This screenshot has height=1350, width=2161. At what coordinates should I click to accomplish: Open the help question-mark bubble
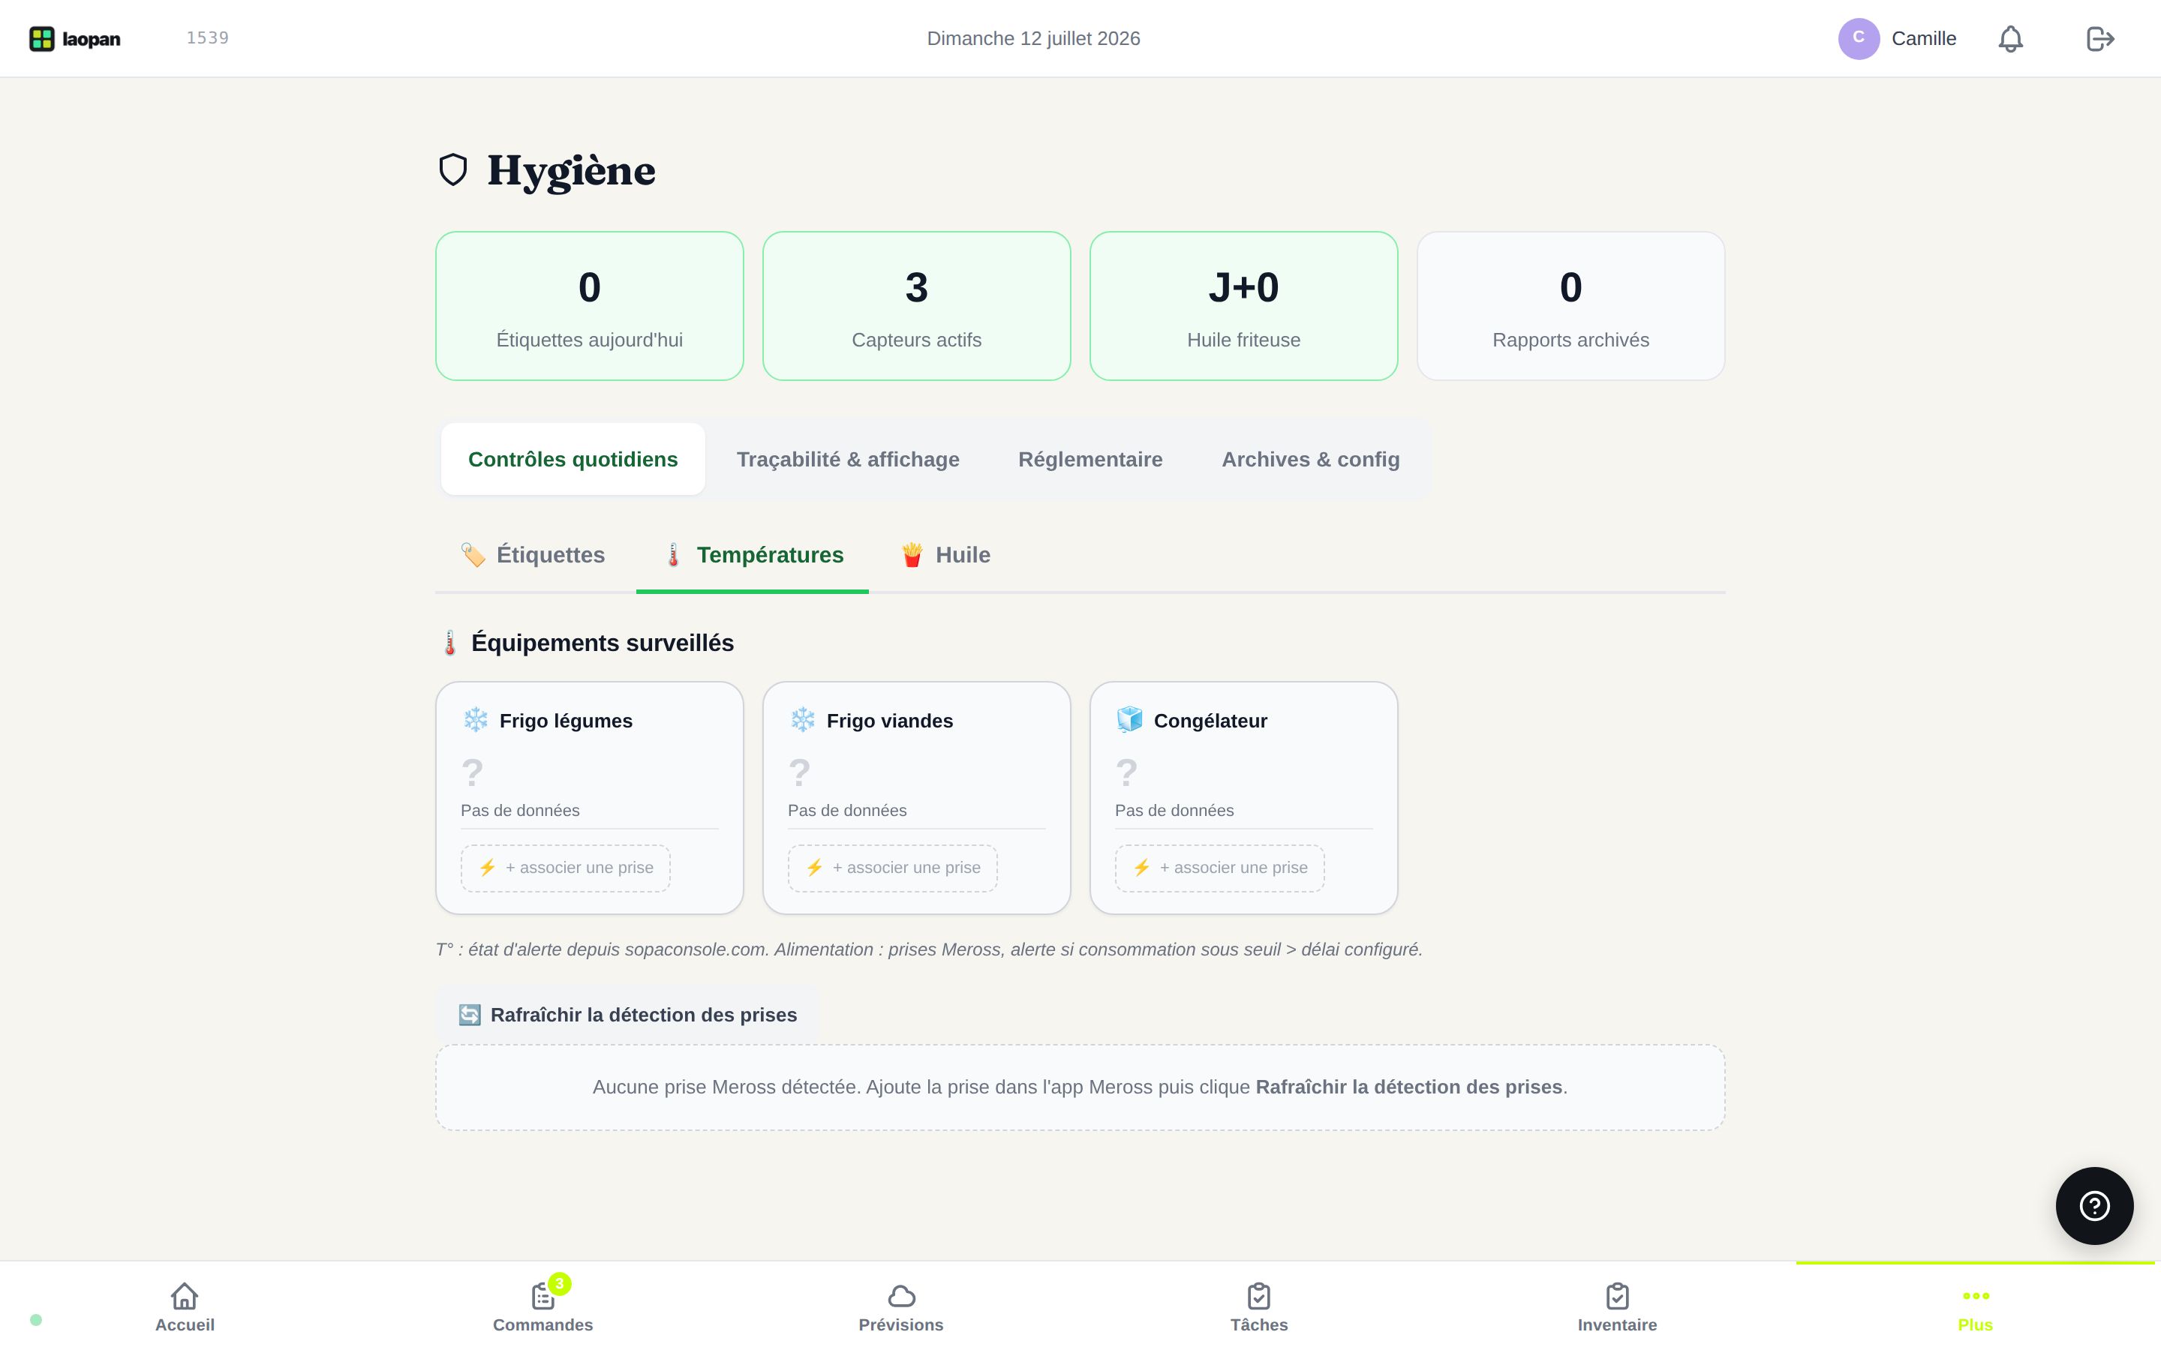(x=2094, y=1205)
